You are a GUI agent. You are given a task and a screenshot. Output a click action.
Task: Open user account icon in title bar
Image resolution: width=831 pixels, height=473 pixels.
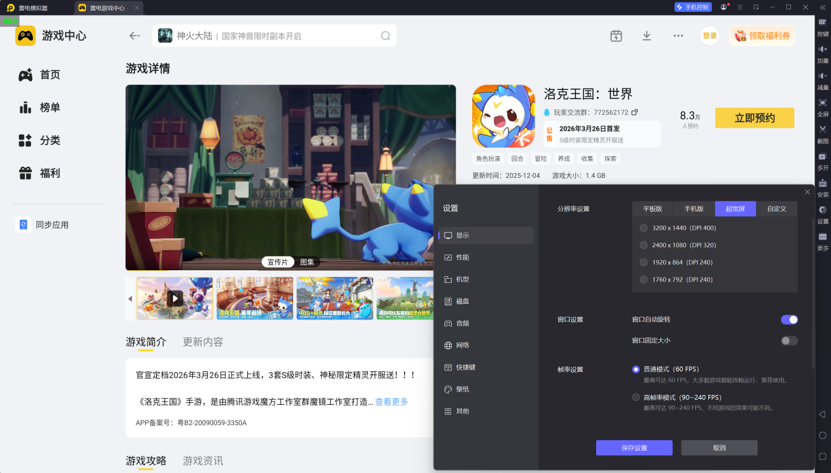pos(724,7)
